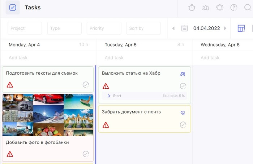253x164 pixels.
Task: Open the Sort by dropdown
Action: (x=143, y=28)
